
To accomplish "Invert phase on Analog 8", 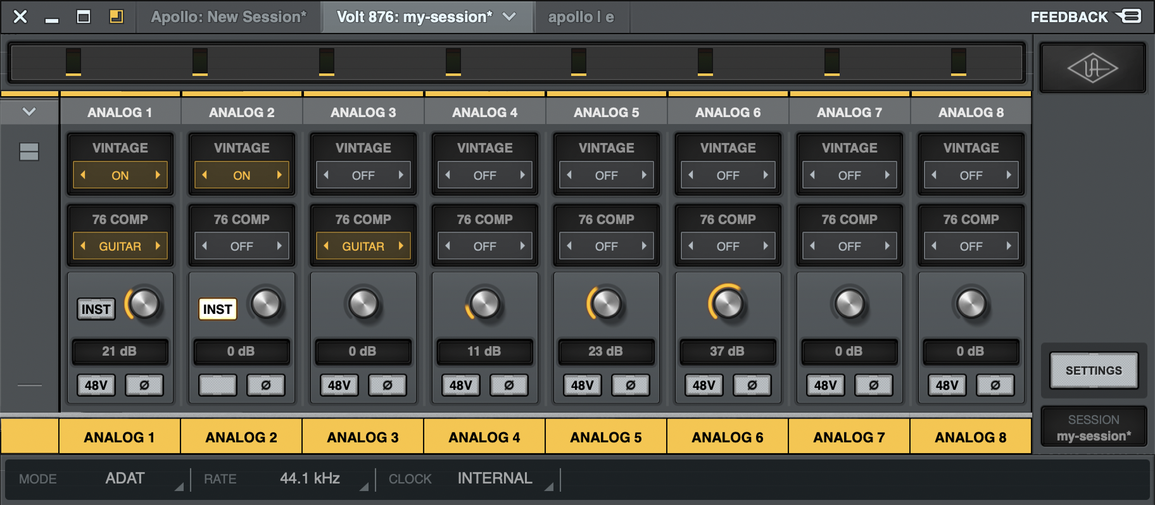I will [995, 385].
